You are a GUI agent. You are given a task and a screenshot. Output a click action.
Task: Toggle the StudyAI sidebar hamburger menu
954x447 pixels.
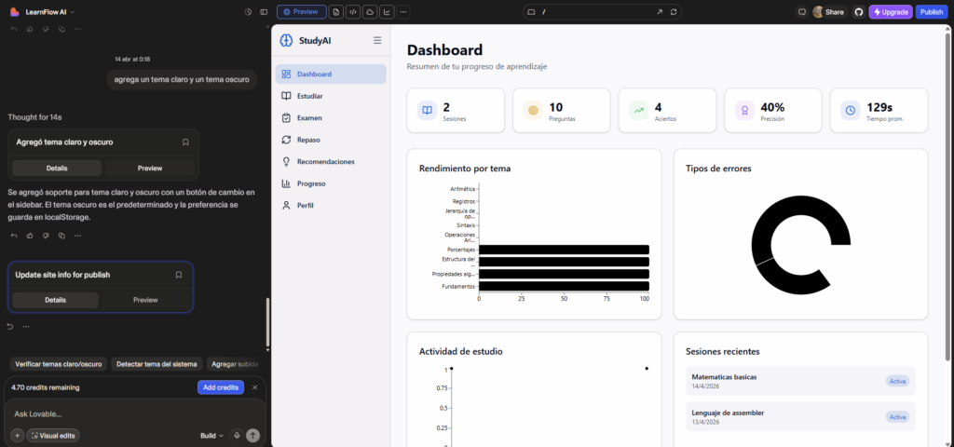tap(377, 40)
